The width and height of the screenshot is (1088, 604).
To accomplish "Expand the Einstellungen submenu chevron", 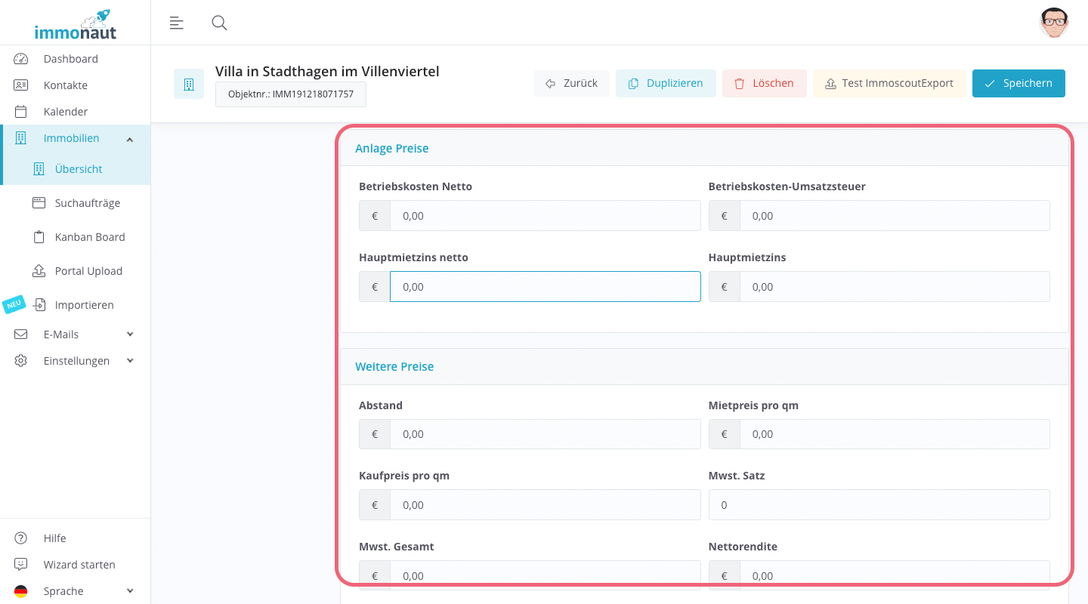I will click(130, 361).
